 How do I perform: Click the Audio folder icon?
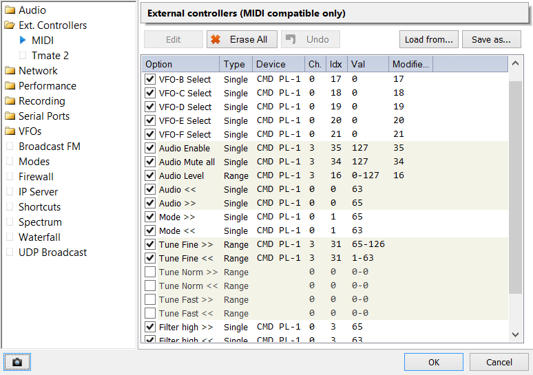[10, 10]
